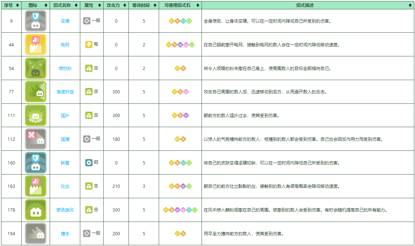Click the 变硬 shield move icon

(36, 21)
